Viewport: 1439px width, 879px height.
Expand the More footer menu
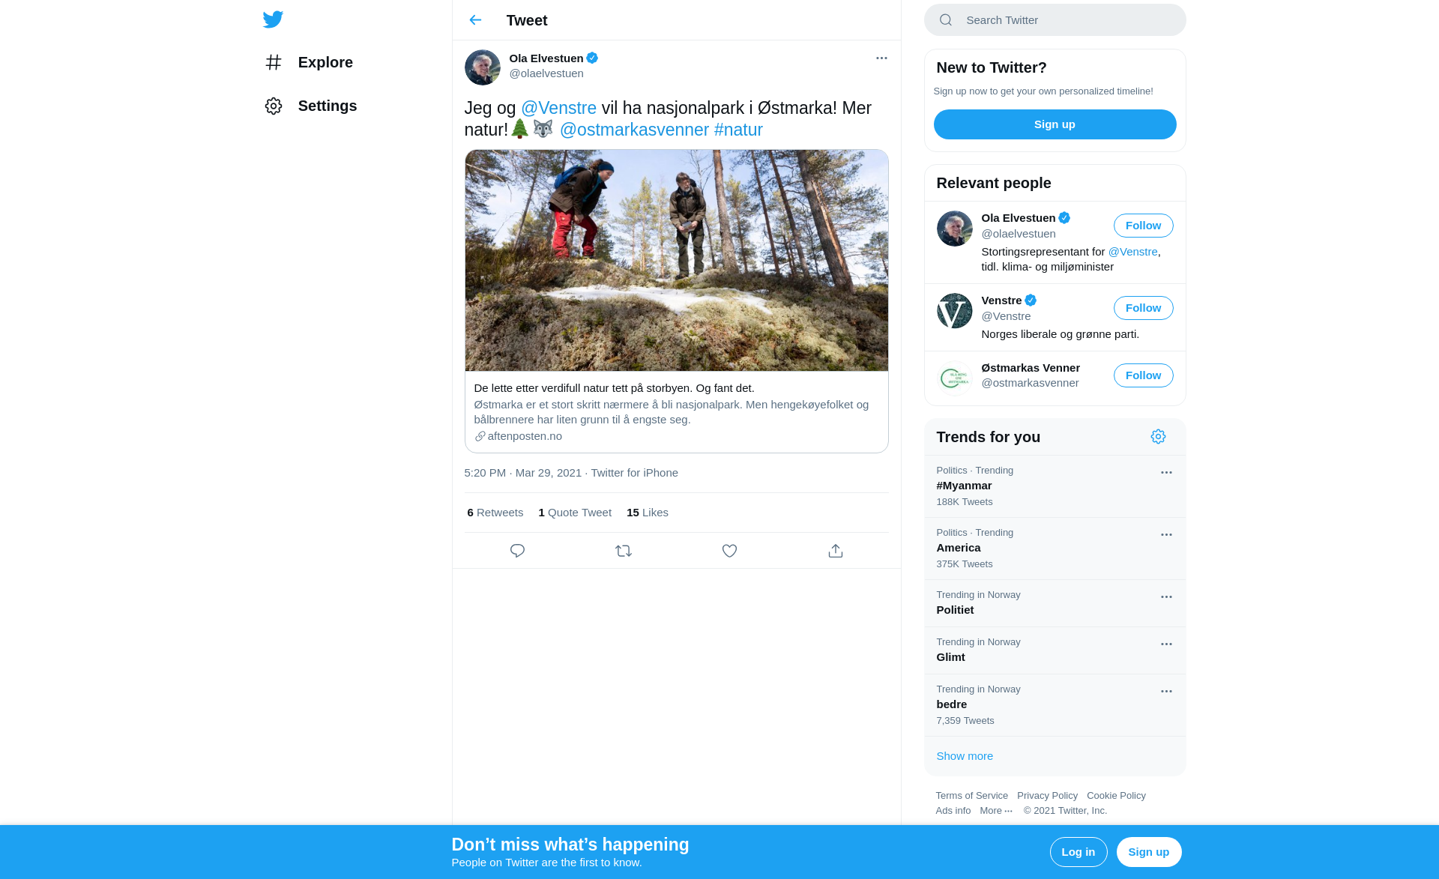point(996,811)
